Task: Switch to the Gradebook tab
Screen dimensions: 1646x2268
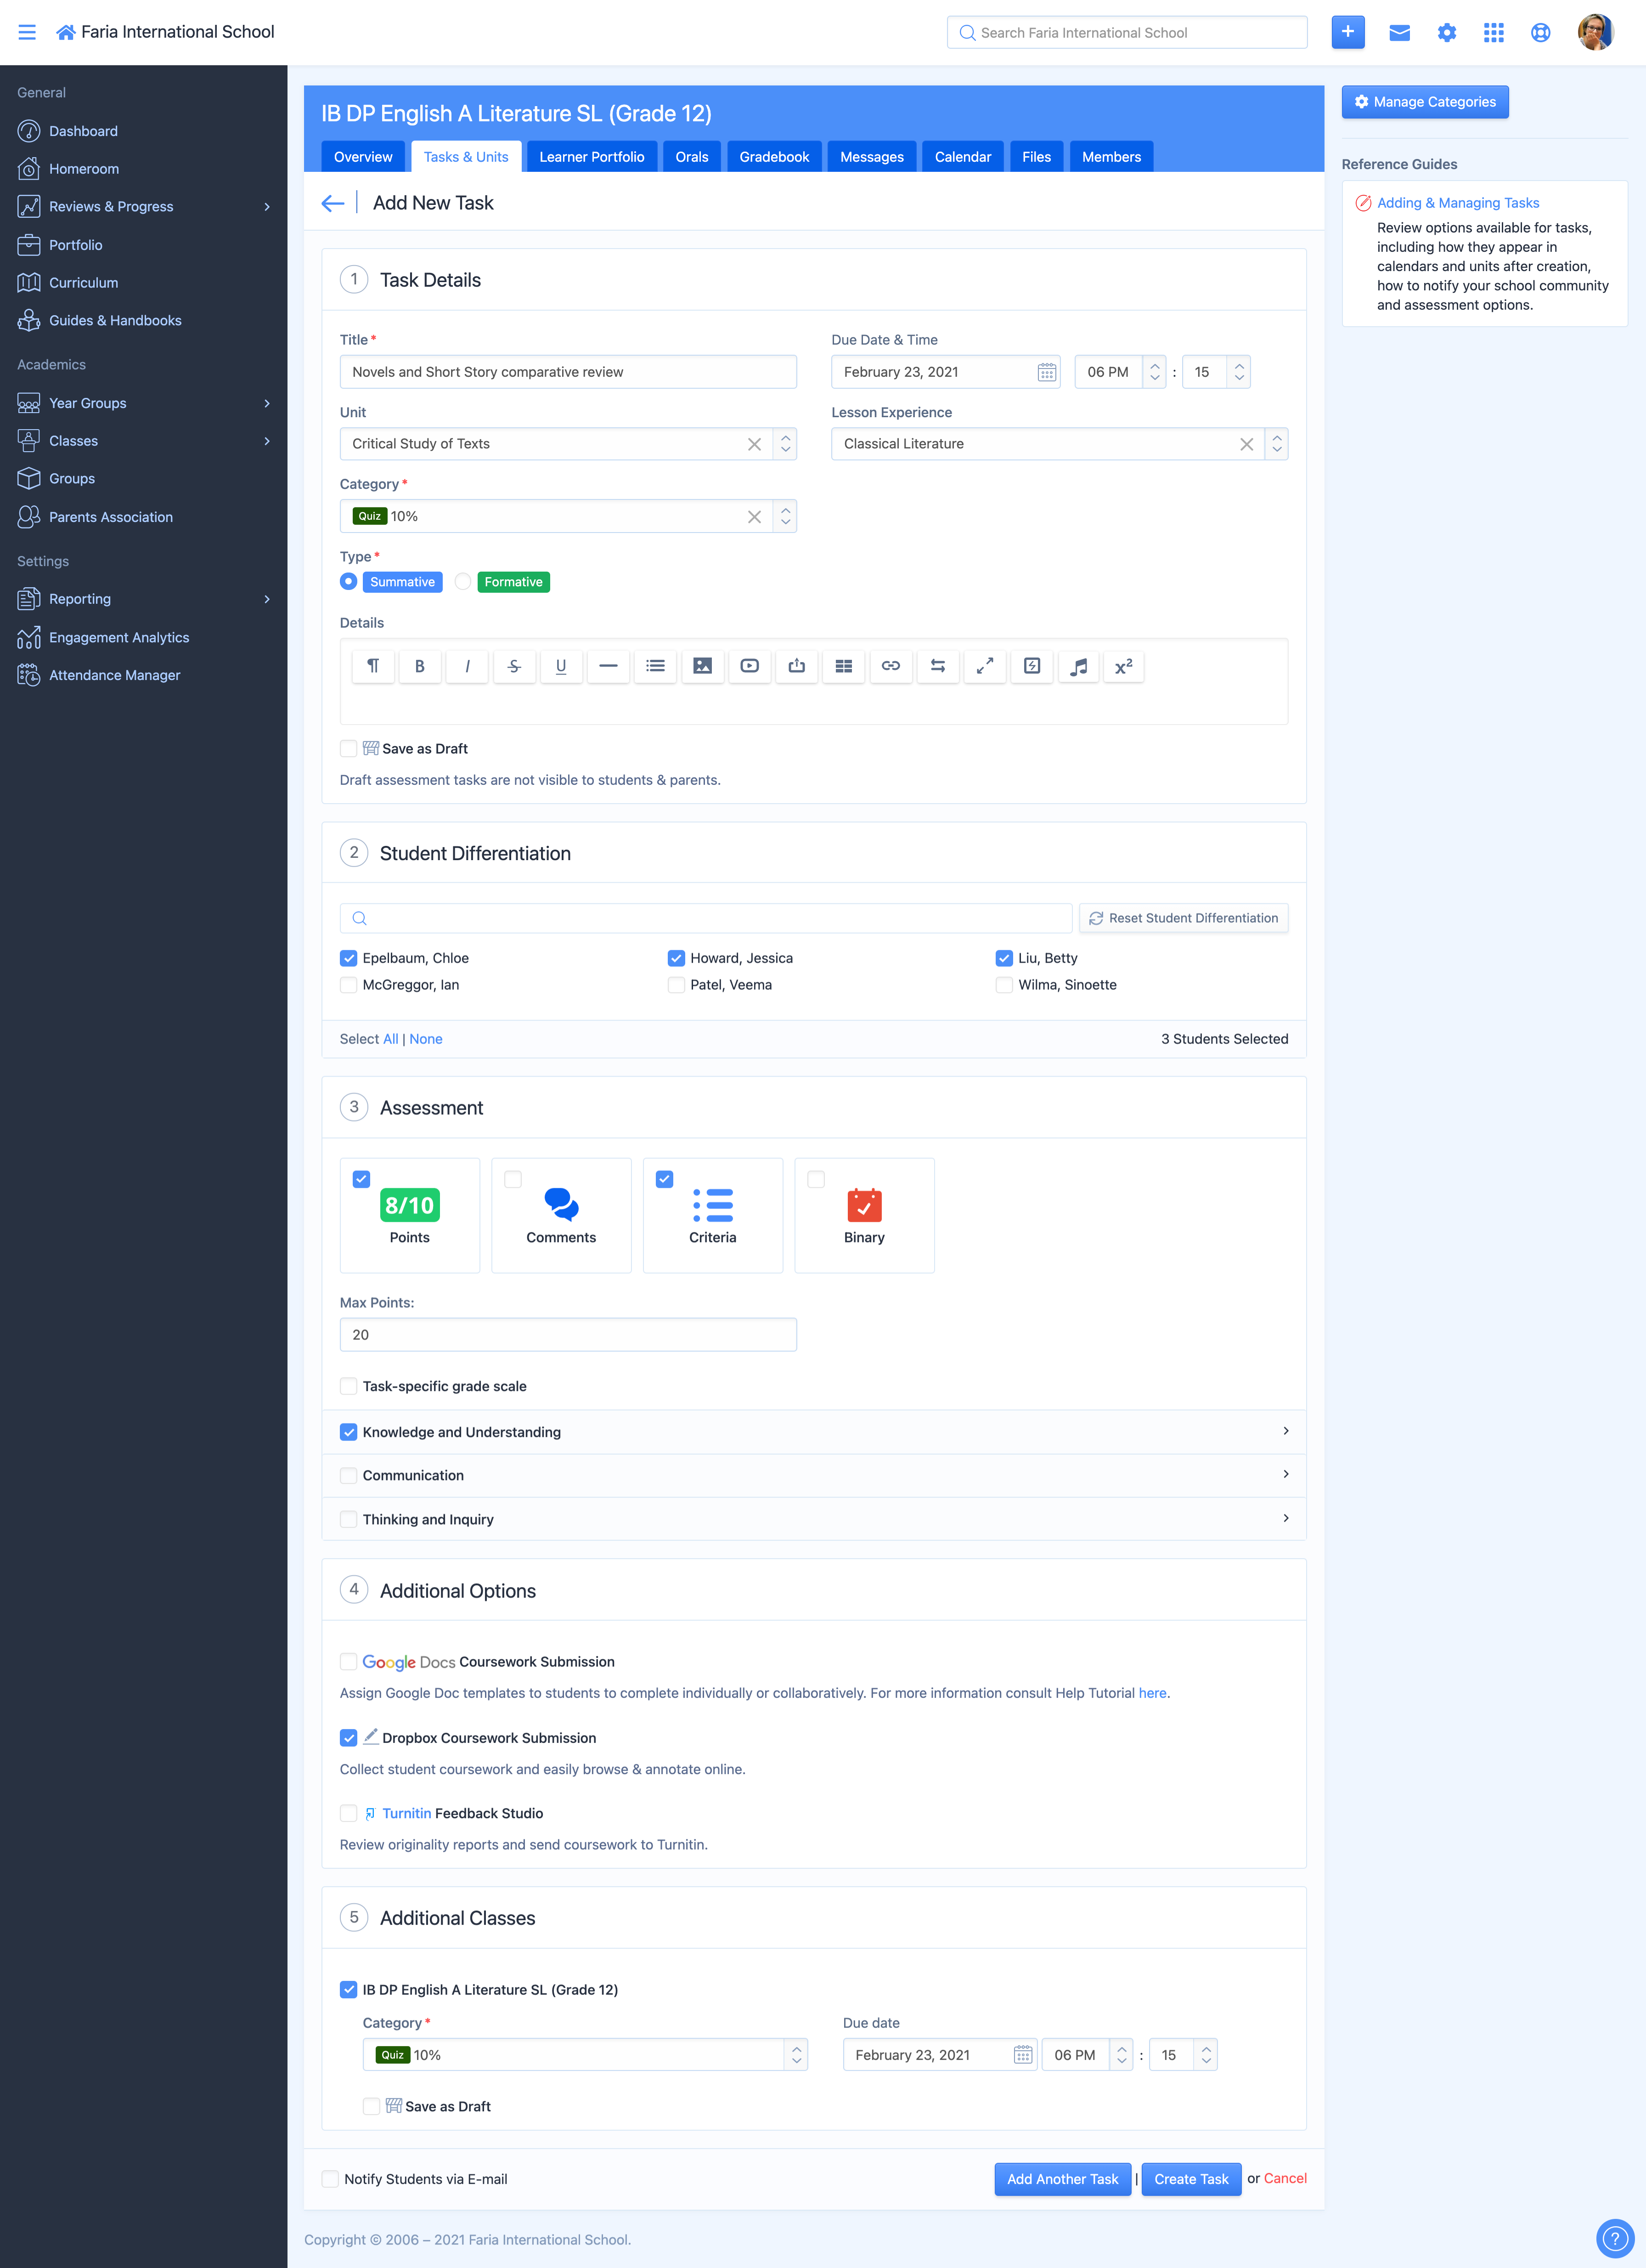Action: pyautogui.click(x=773, y=157)
